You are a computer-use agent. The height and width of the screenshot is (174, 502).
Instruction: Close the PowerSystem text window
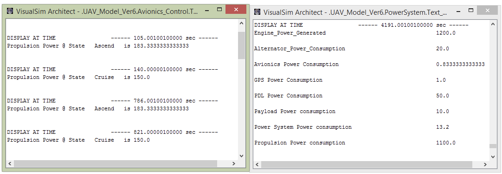point(487,10)
